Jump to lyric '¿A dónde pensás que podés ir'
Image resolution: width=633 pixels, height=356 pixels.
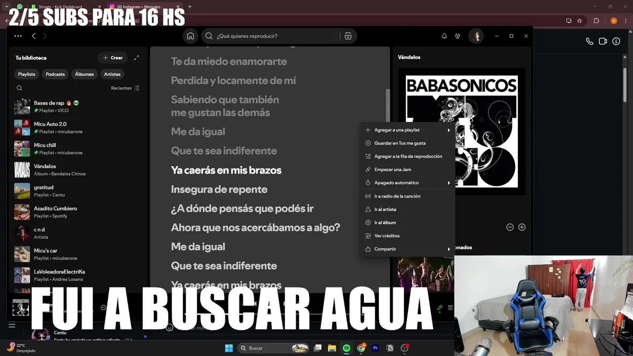coord(242,209)
